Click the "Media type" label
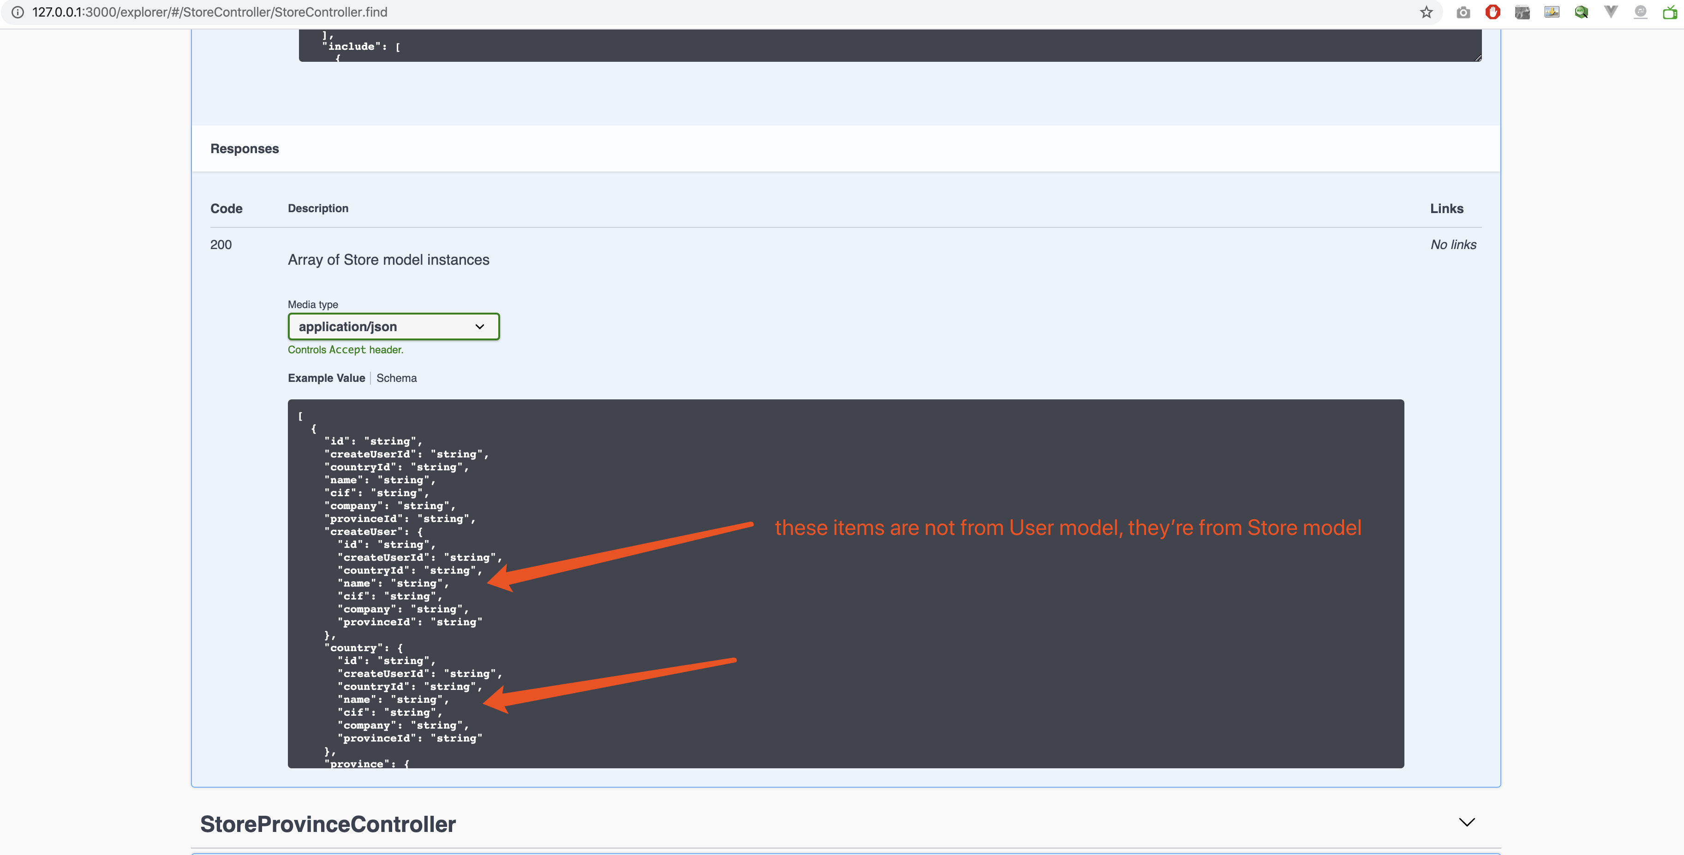The height and width of the screenshot is (855, 1684). pyautogui.click(x=312, y=305)
